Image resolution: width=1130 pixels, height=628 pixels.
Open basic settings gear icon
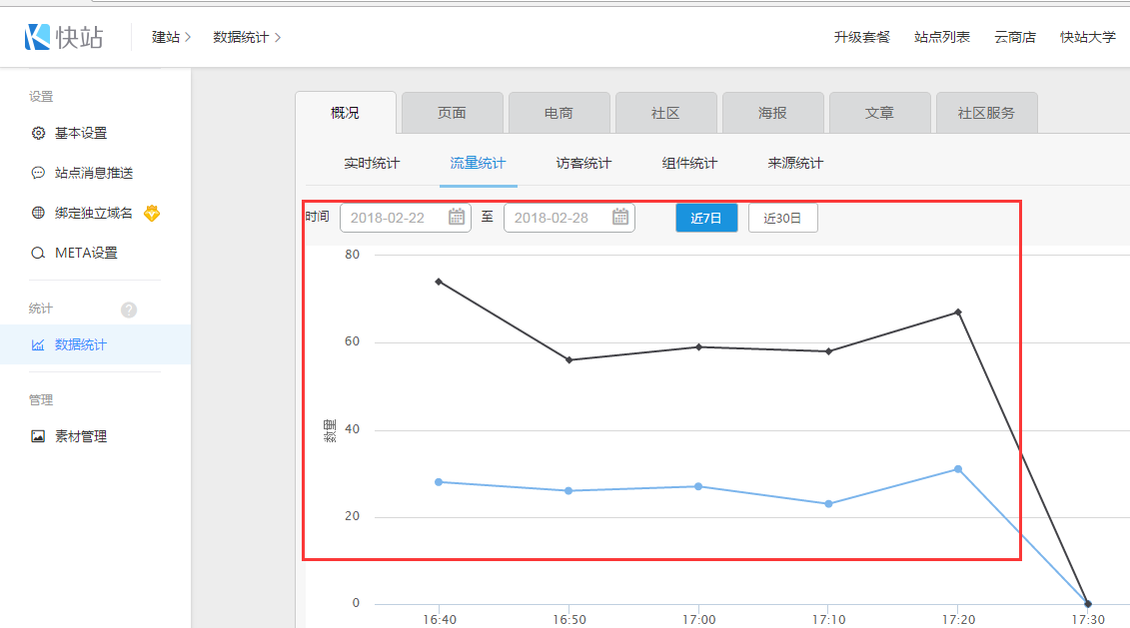coord(38,133)
